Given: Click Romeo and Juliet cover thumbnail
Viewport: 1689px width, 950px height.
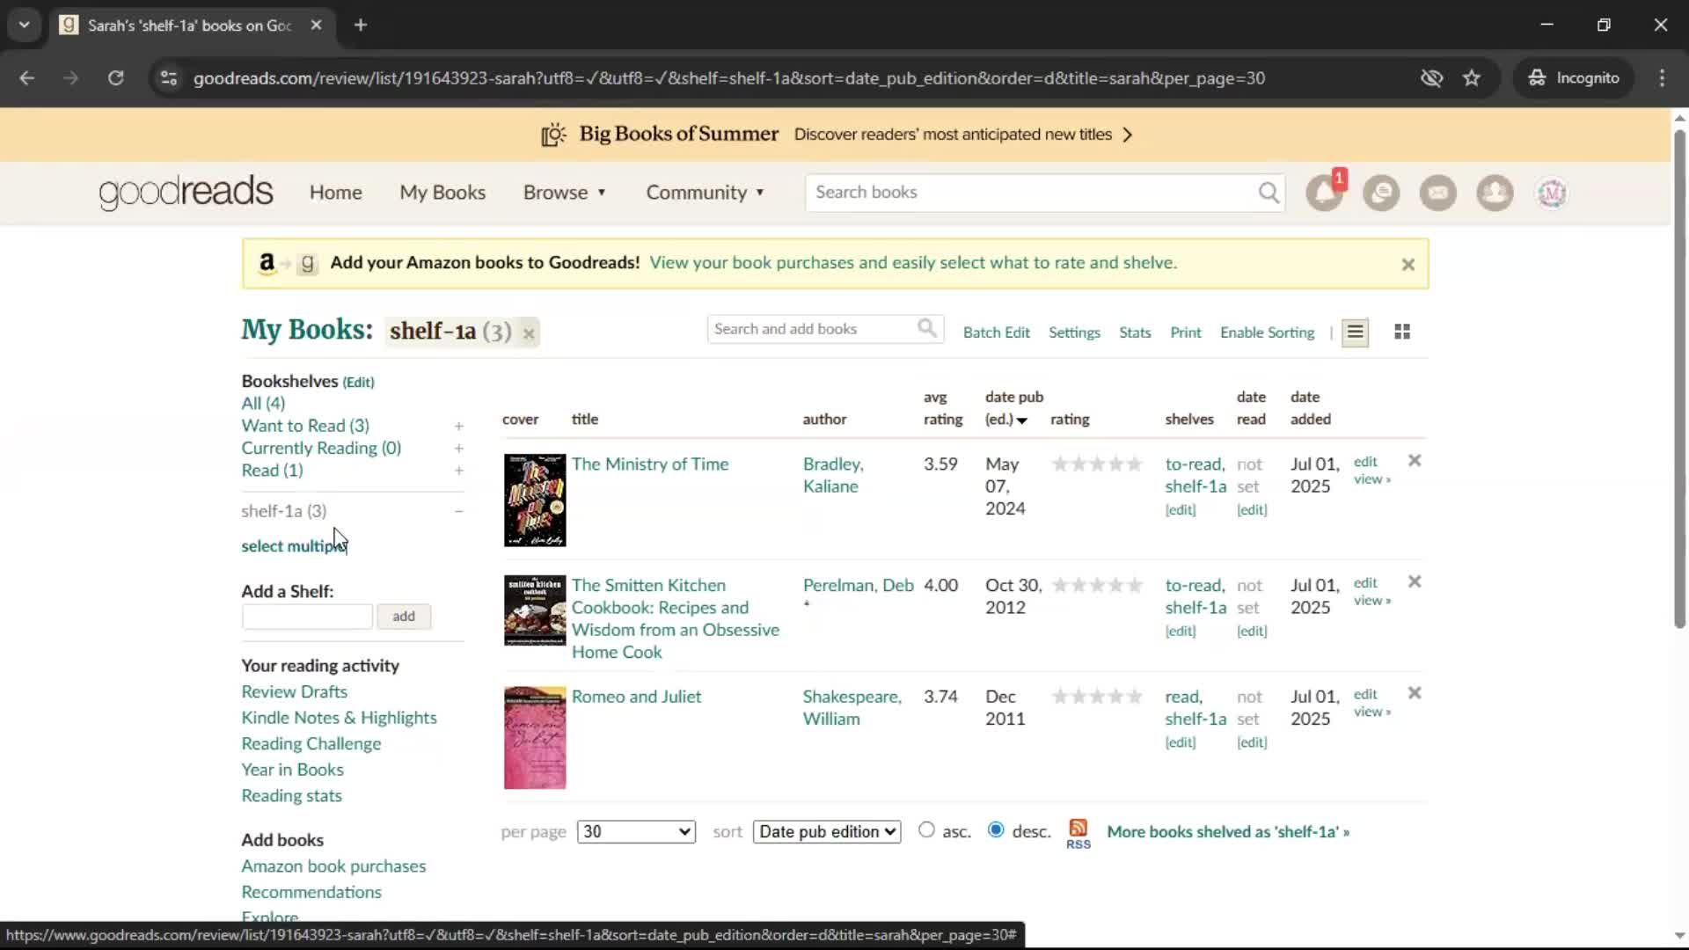Looking at the screenshot, I should tap(535, 737).
